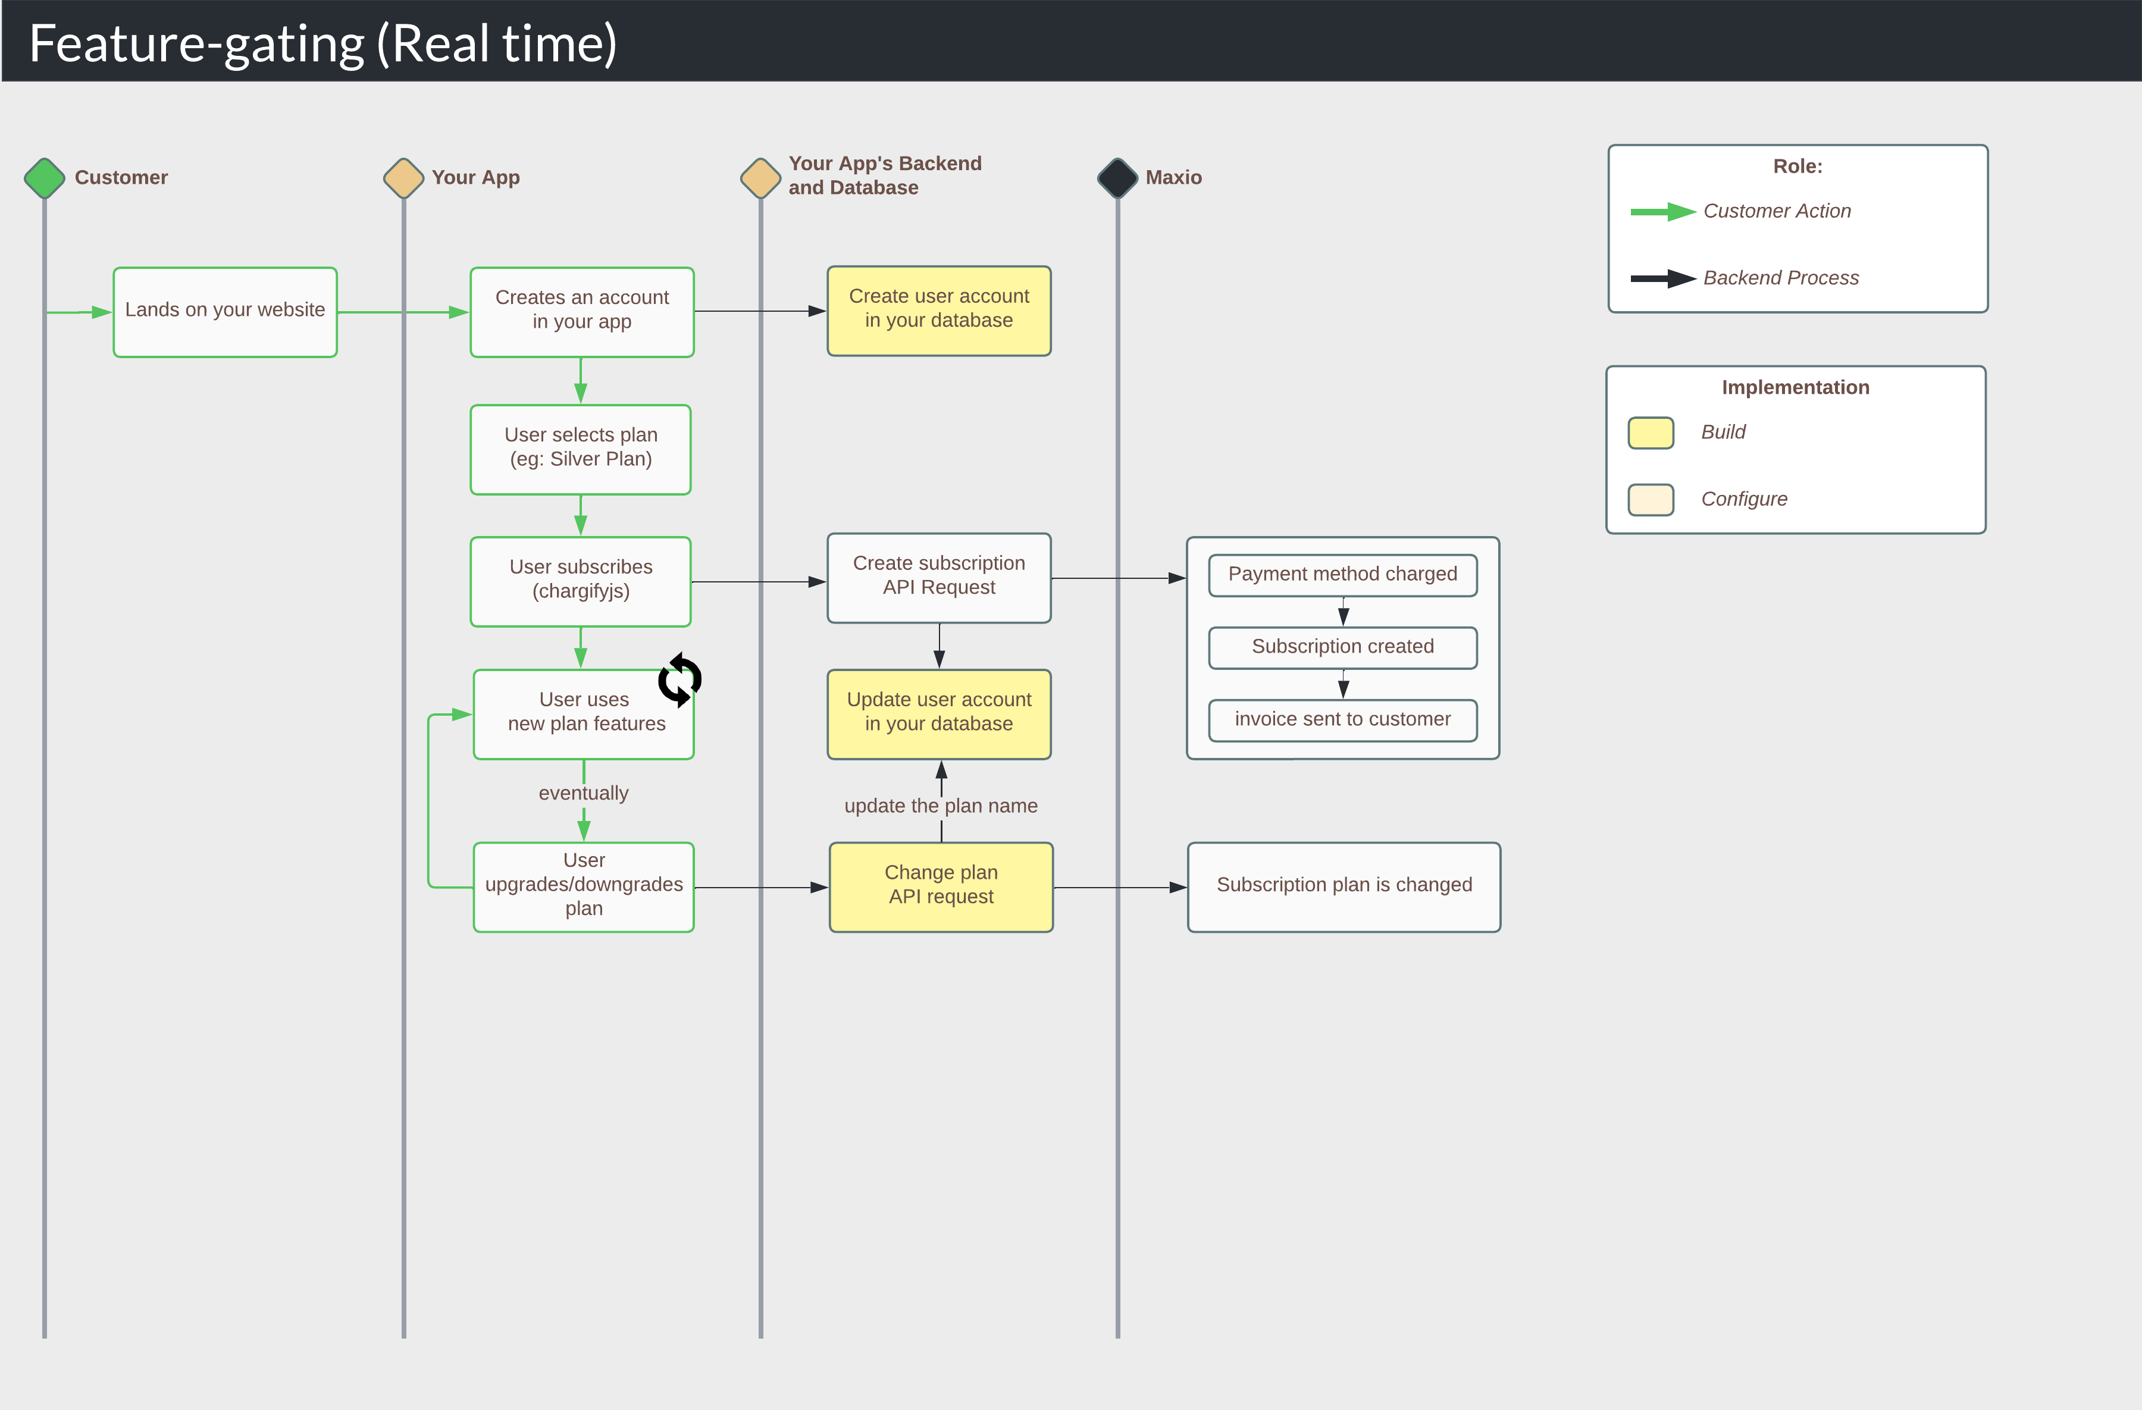The width and height of the screenshot is (2142, 1410).
Task: Click the circular refresh arrows icon
Action: coord(679,679)
